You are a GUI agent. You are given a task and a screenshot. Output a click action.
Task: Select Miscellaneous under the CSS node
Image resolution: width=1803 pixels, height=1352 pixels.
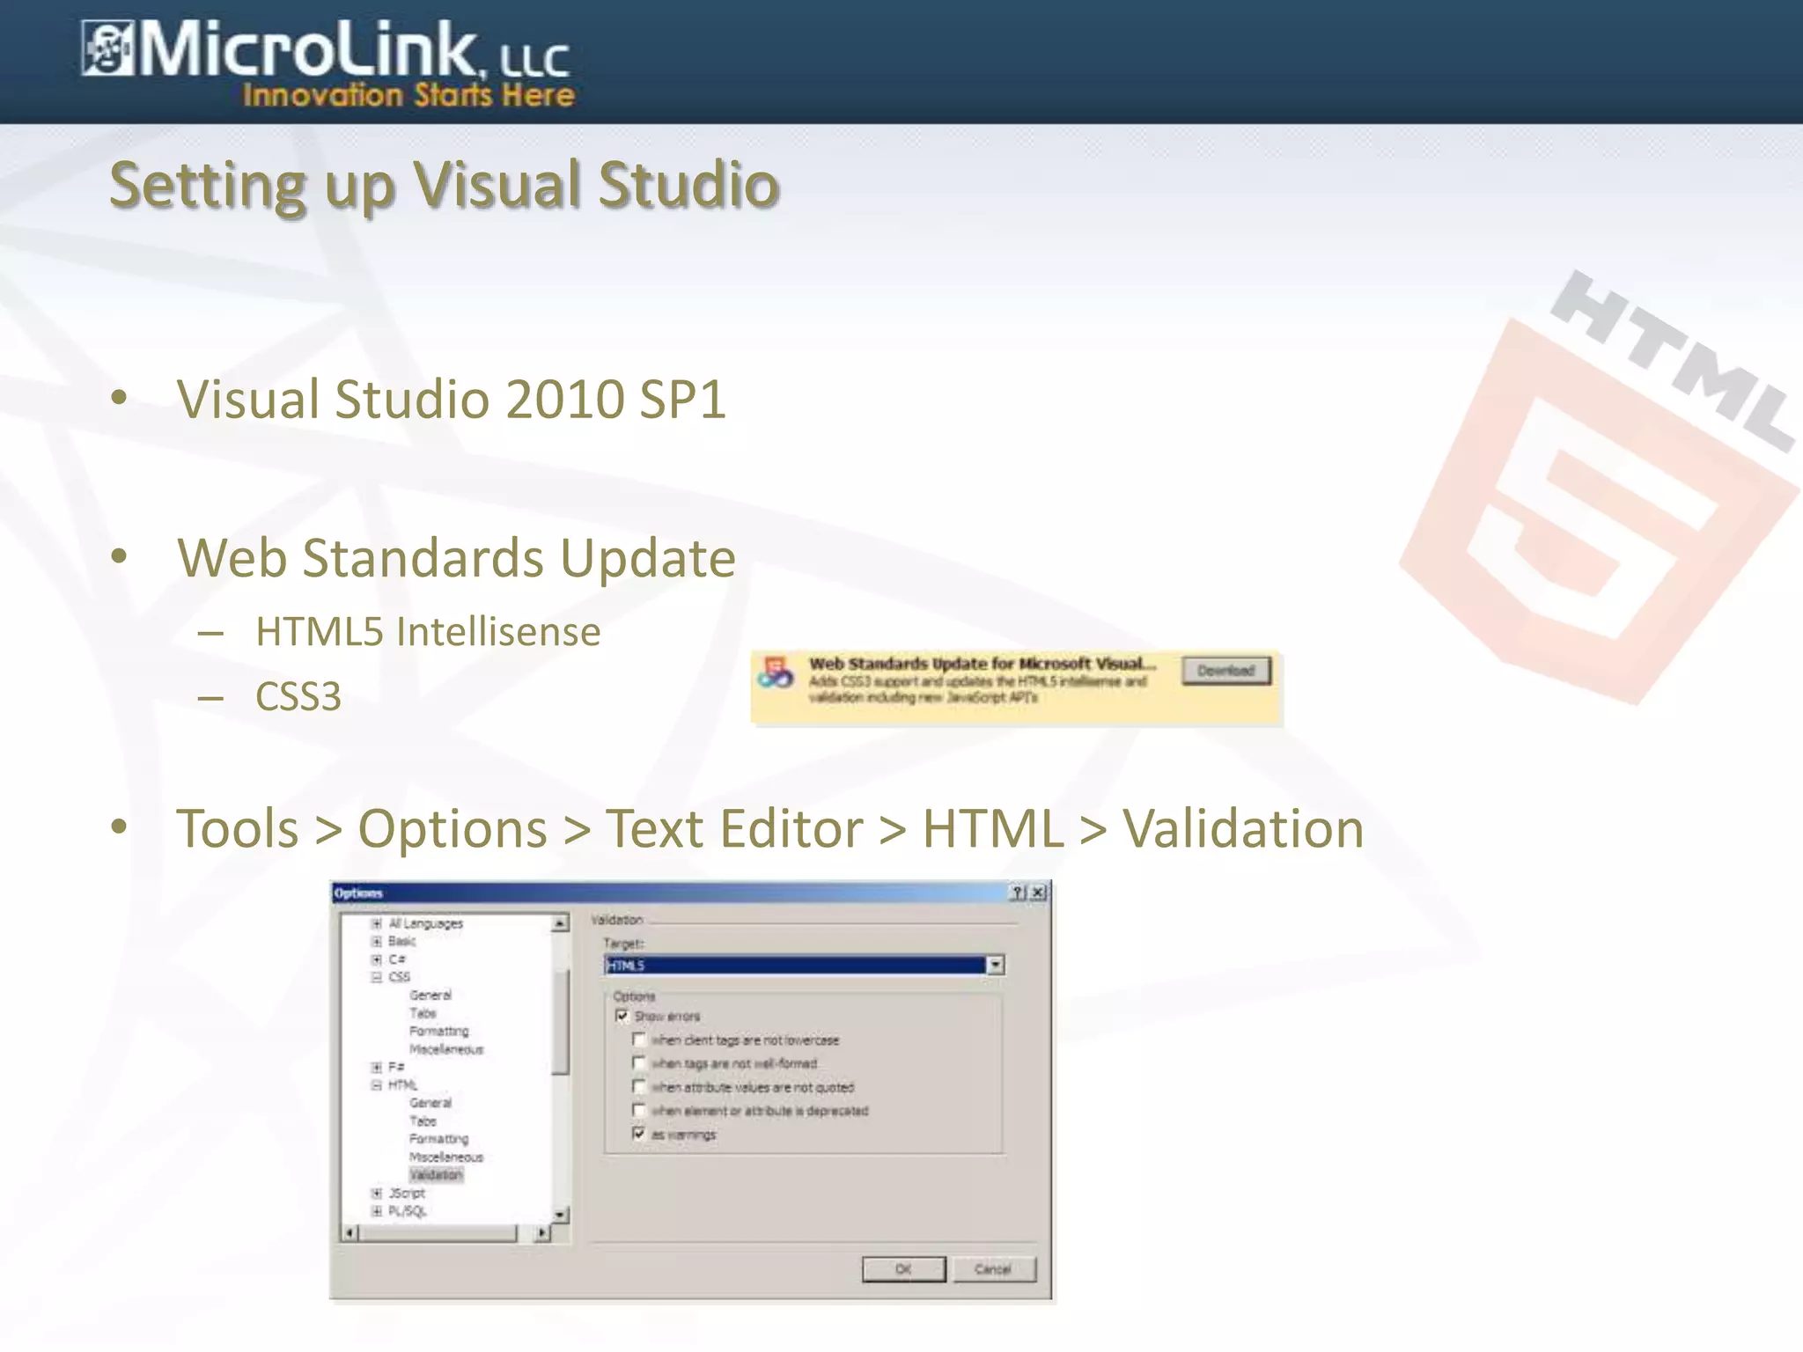pyautogui.click(x=445, y=1049)
